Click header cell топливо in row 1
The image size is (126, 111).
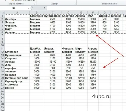[x=116, y=16]
